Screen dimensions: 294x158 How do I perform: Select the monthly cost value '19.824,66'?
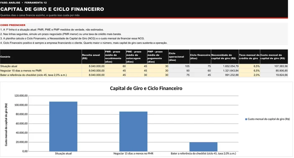(274, 75)
